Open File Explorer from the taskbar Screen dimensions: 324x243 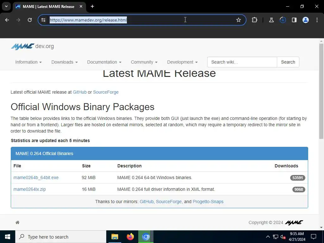pyautogui.click(x=115, y=237)
